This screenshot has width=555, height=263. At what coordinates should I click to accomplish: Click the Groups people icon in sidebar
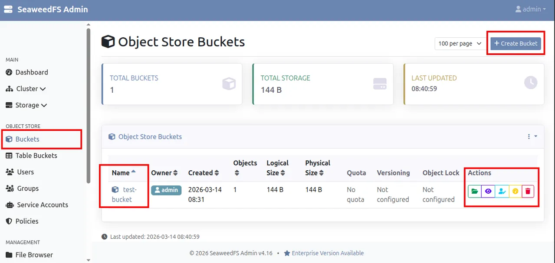click(10, 188)
